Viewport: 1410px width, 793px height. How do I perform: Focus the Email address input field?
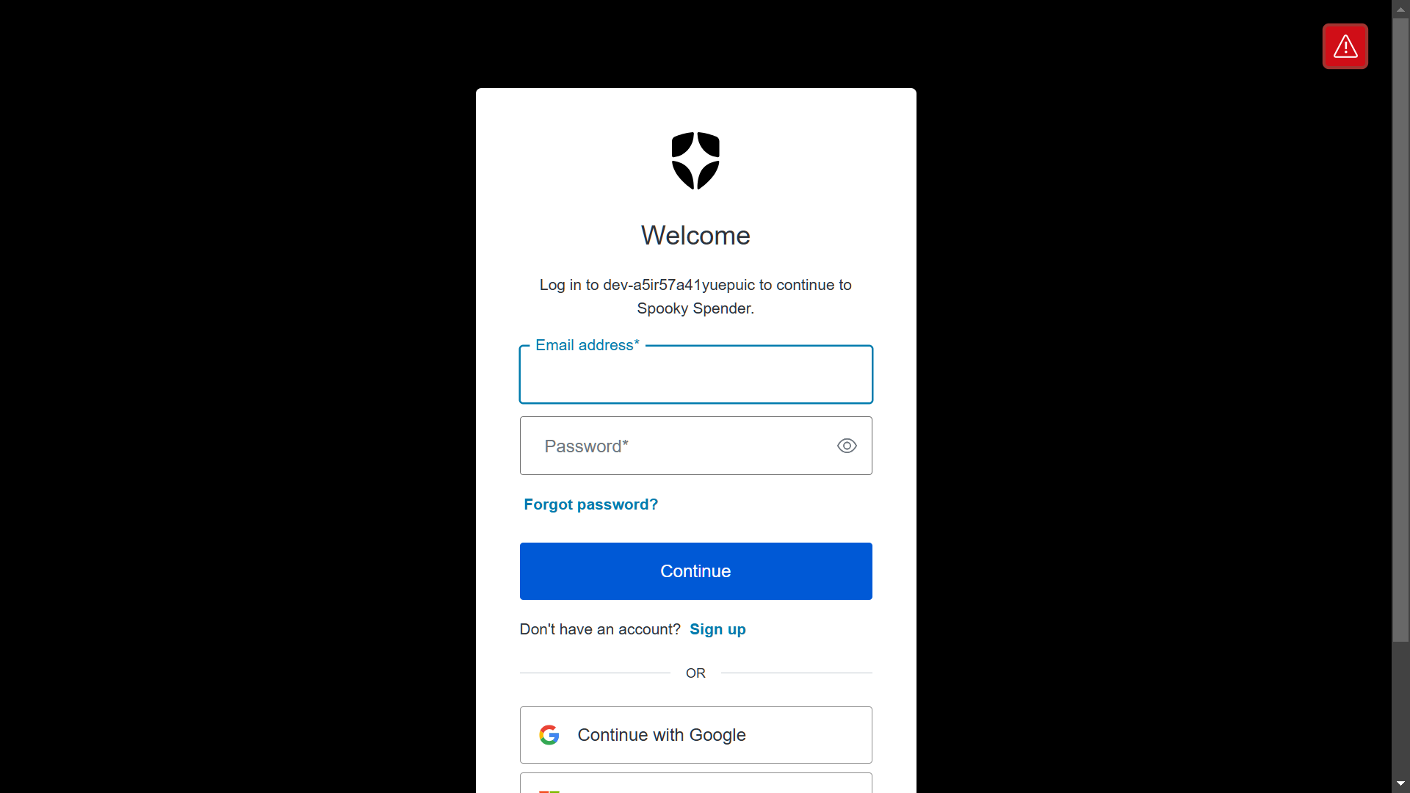click(695, 374)
